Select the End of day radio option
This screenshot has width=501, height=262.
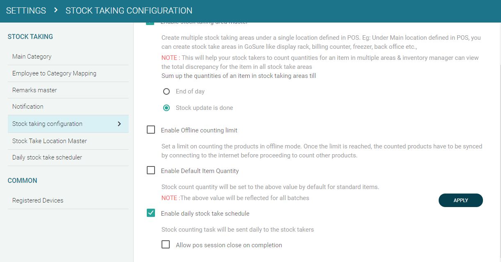point(166,91)
